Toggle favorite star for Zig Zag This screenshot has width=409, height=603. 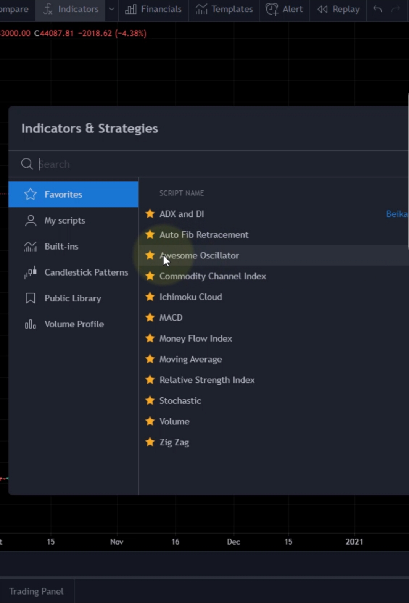[x=150, y=442]
